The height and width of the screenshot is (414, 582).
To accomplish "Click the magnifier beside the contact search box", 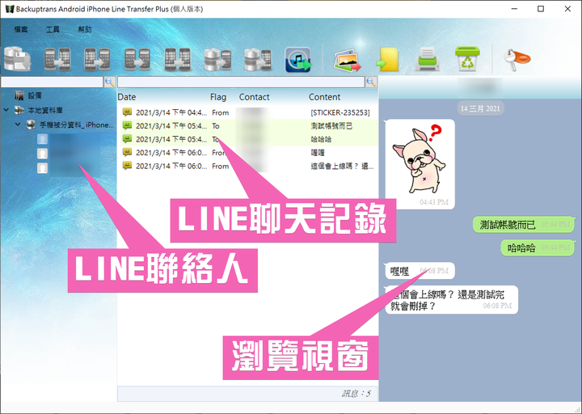I will (109, 82).
